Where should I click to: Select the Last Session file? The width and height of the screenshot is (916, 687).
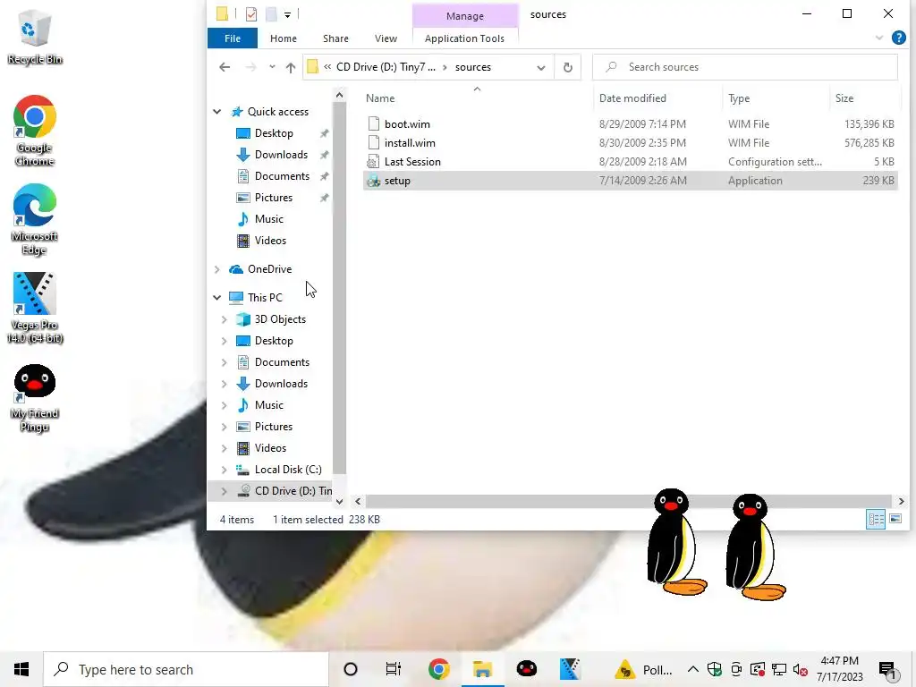point(631,162)
